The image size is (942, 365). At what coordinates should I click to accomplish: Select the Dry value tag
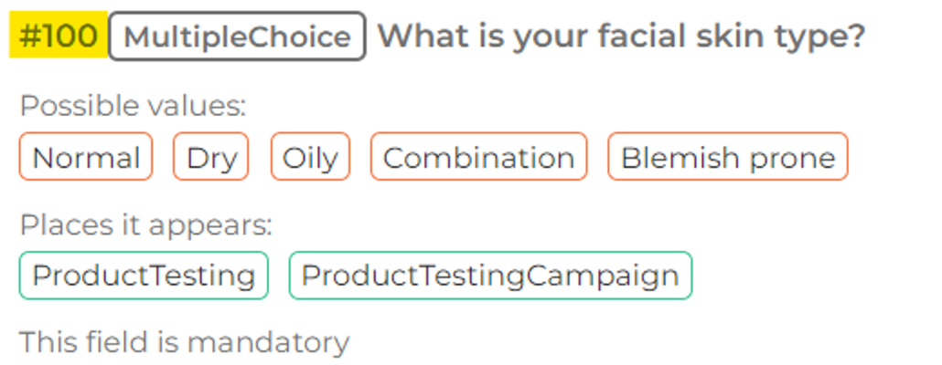(211, 157)
